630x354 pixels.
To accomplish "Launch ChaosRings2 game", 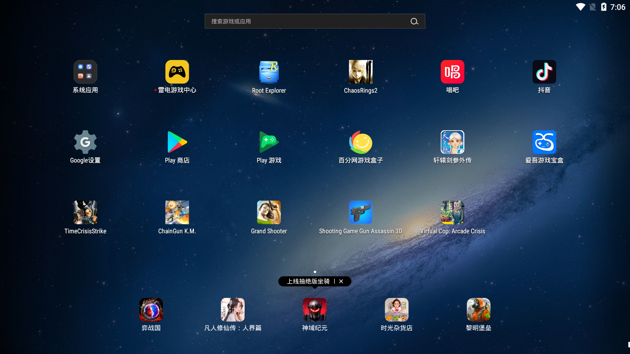I will (361, 72).
